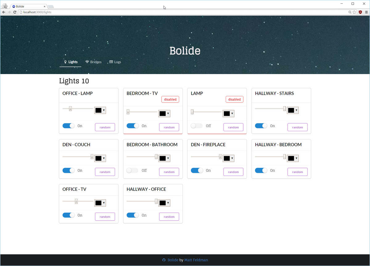
Task: Open the uBlock extension icon
Action: pos(360,12)
